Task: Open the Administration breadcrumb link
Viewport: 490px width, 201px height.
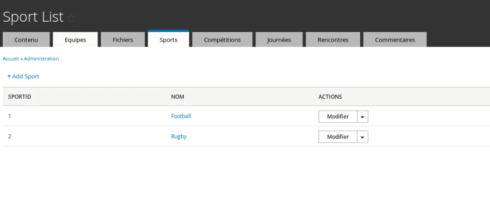Action: point(41,59)
